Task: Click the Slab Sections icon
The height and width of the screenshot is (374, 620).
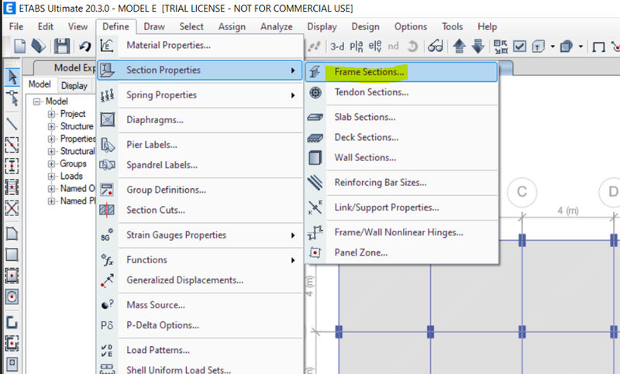Action: coord(315,117)
